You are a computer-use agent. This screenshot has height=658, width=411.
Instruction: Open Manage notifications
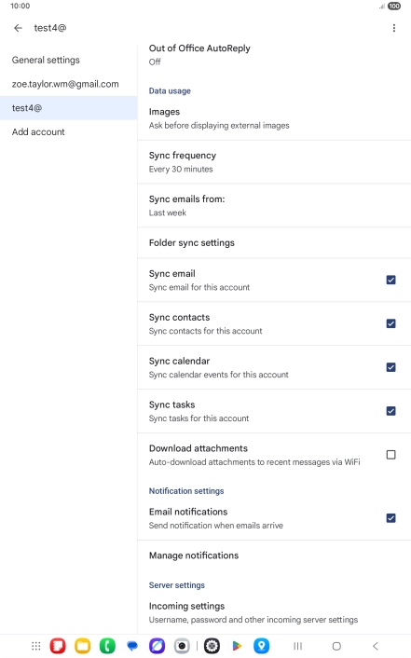coord(274,555)
